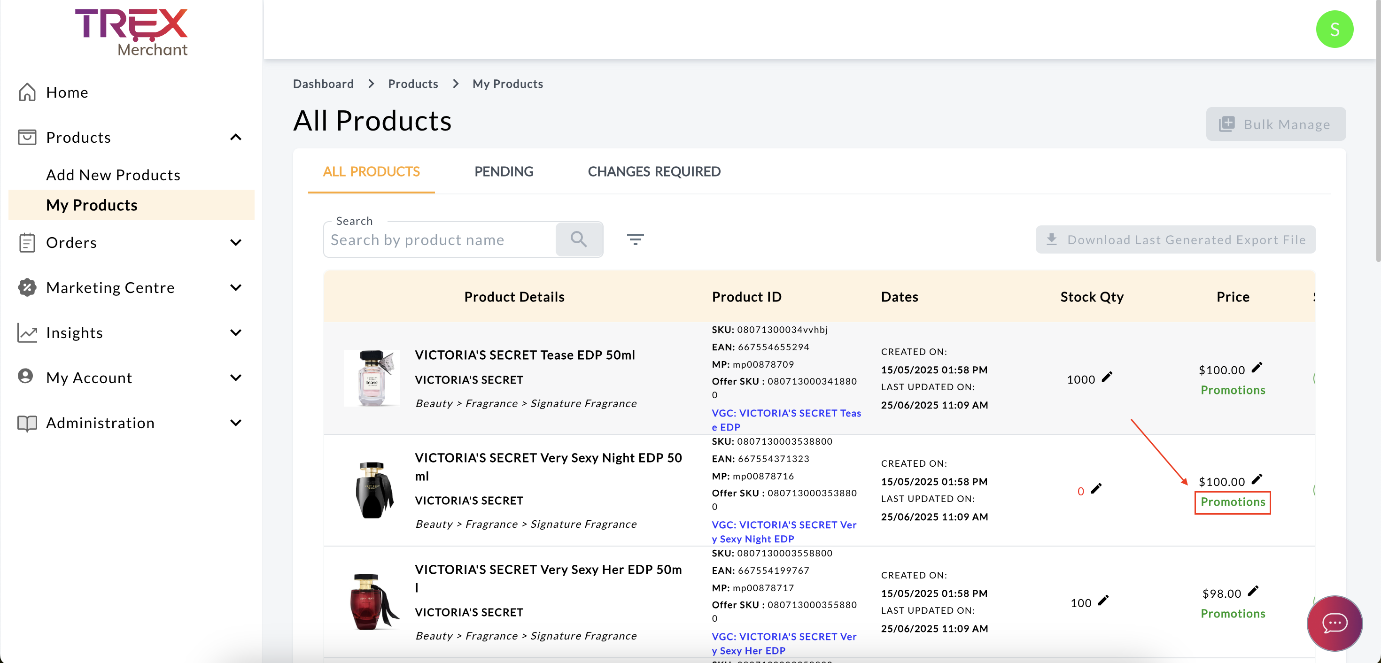
Task: Click the page vertical scrollbar
Action: [1377, 131]
